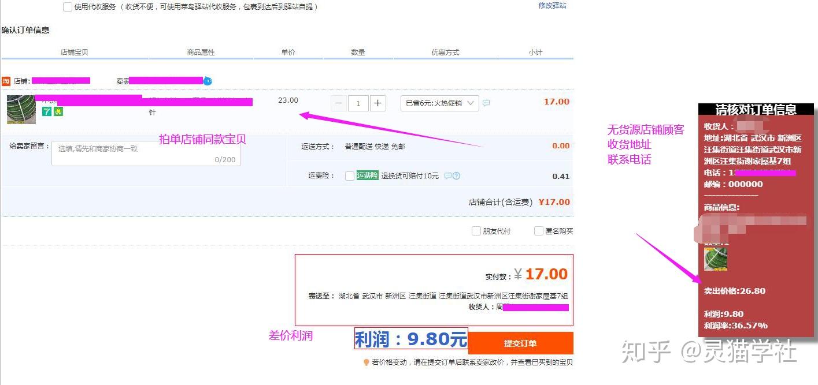Submit the order with 提交订单
This screenshot has height=385, width=818.
tap(520, 343)
